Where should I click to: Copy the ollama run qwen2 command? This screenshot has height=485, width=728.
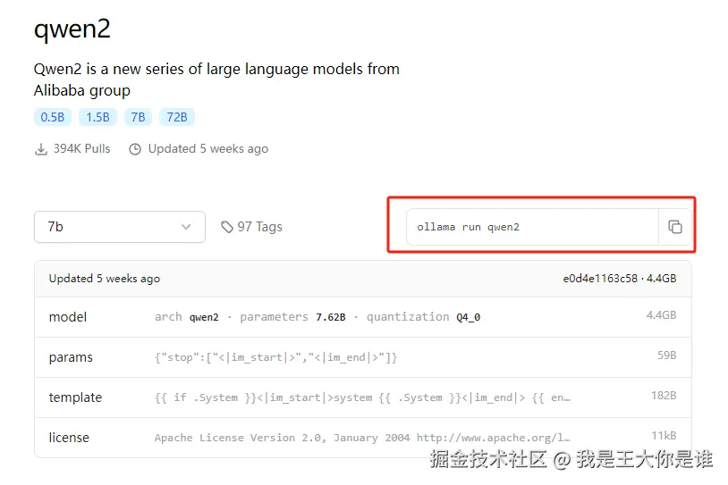coord(674,227)
